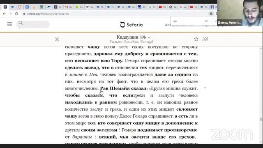Click the translate page icon in the address bar
Screen dimensions: 263x148
point(211,14)
